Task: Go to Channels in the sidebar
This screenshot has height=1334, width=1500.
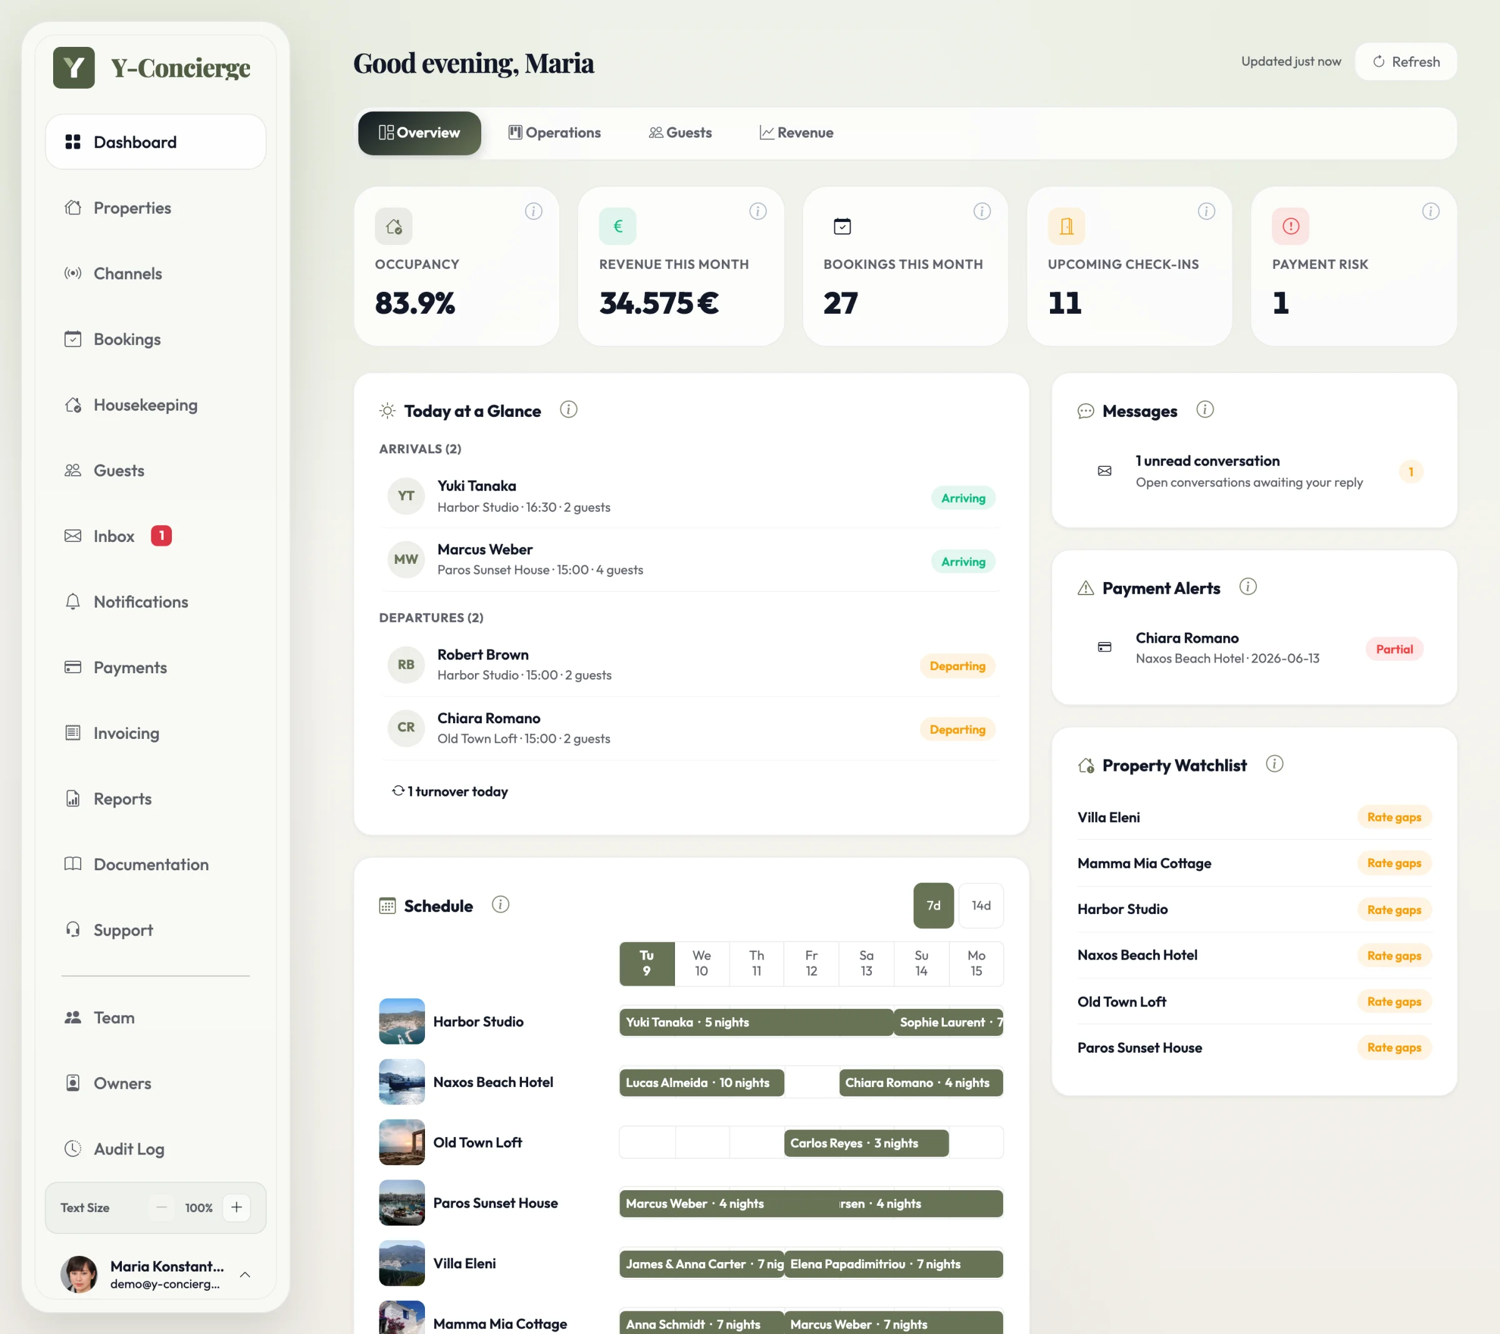Action: 156,273
